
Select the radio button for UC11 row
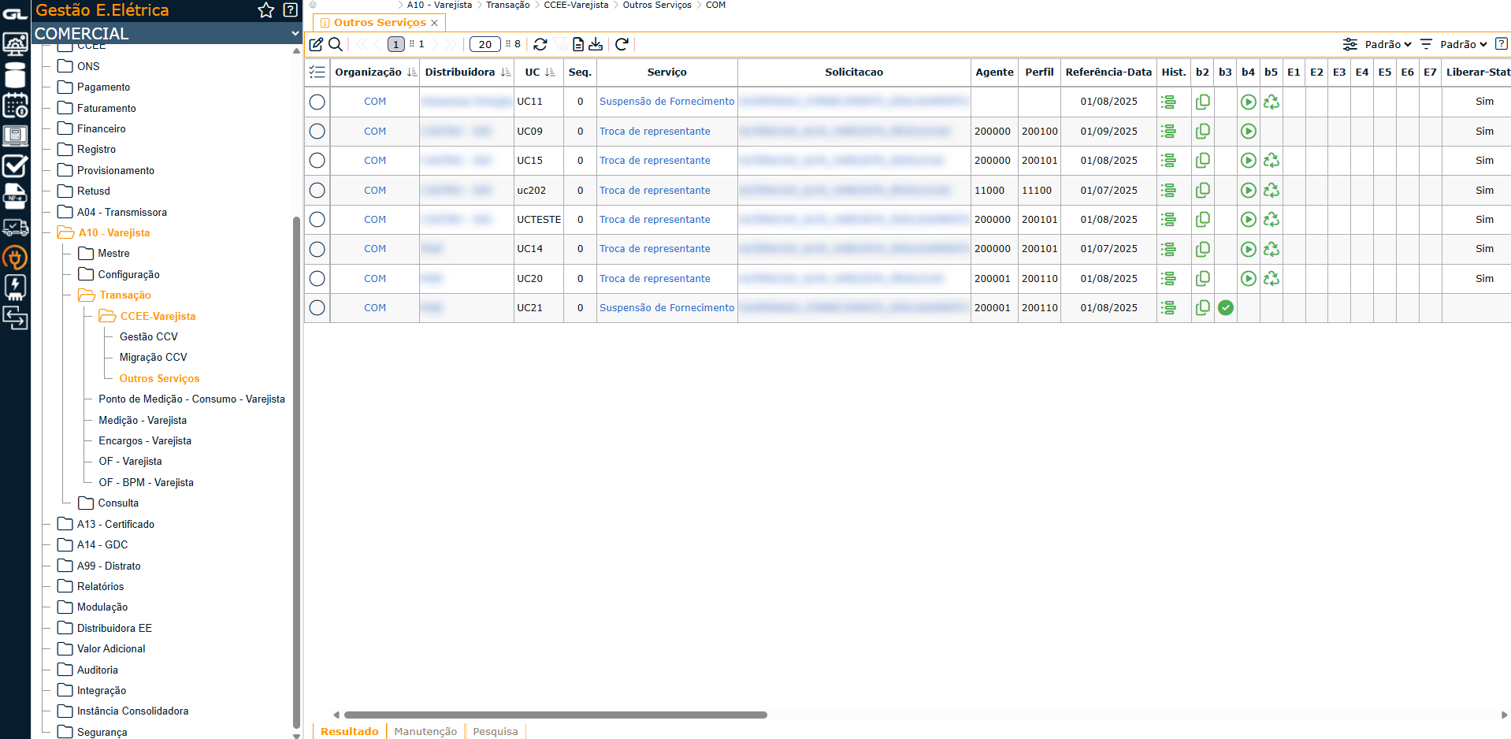click(317, 102)
